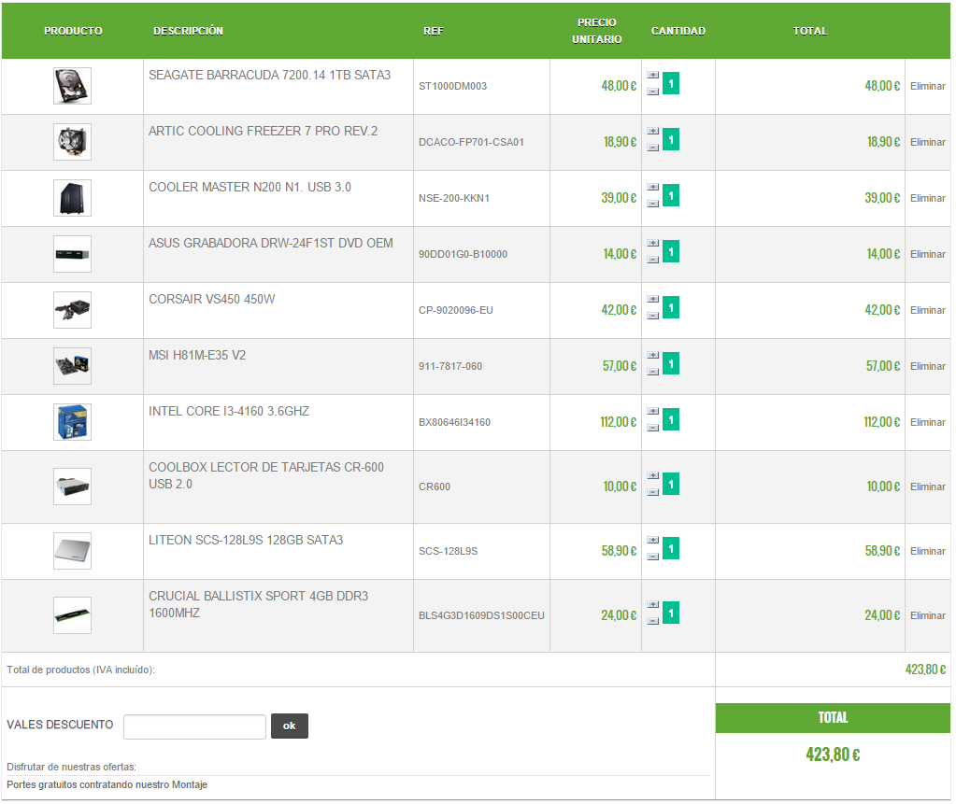The width and height of the screenshot is (956, 804).
Task: Open SEAGATE BARRACUDA 7200.14 1TB SATA3 description
Action: coord(269,75)
